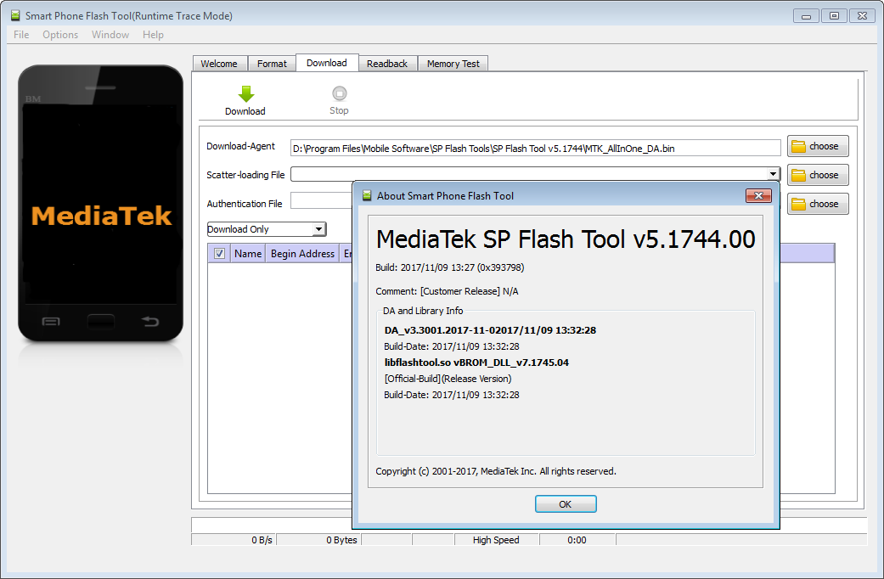The width and height of the screenshot is (884, 579).
Task: Click 'MediaTek SP Flash Tool v5.1744.00' heading
Action: click(x=566, y=239)
